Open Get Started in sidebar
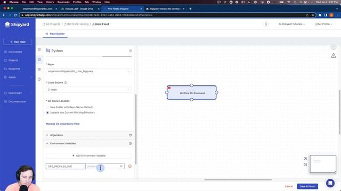 click(x=15, y=52)
